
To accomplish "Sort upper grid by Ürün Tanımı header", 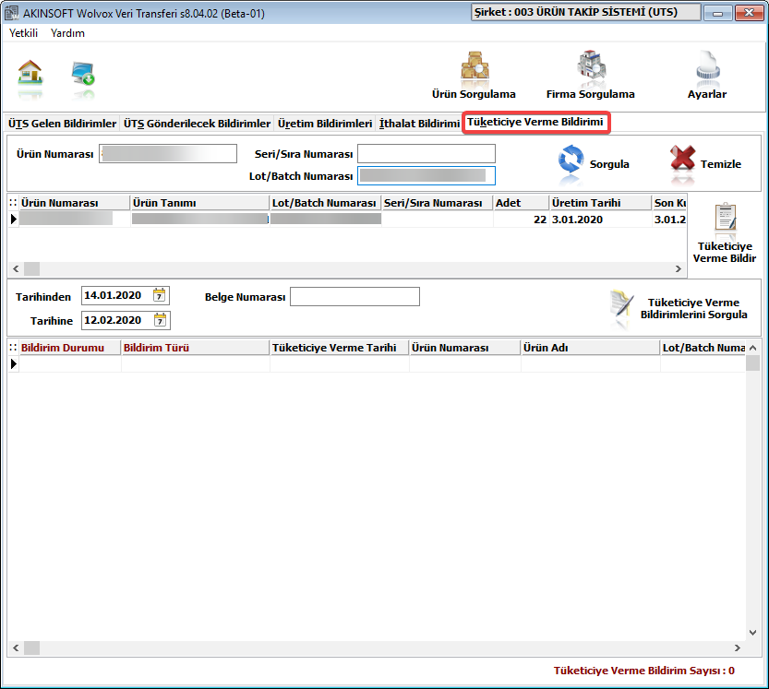I will click(200, 203).
